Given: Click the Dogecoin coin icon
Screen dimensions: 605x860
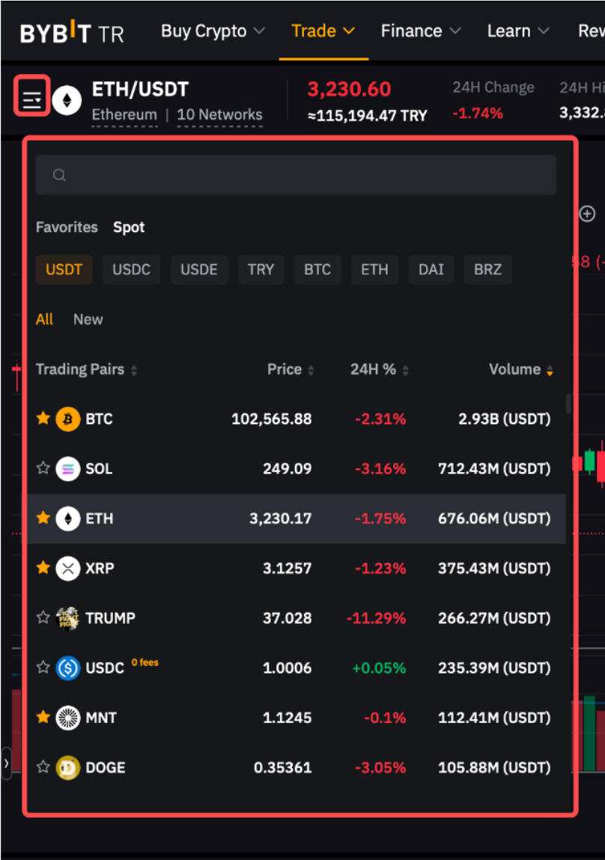Looking at the screenshot, I should point(67,767).
